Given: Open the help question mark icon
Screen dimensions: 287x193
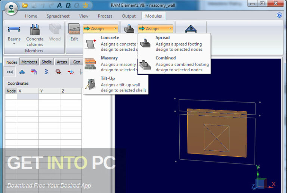Looking at the screenshot, I should (279, 15).
